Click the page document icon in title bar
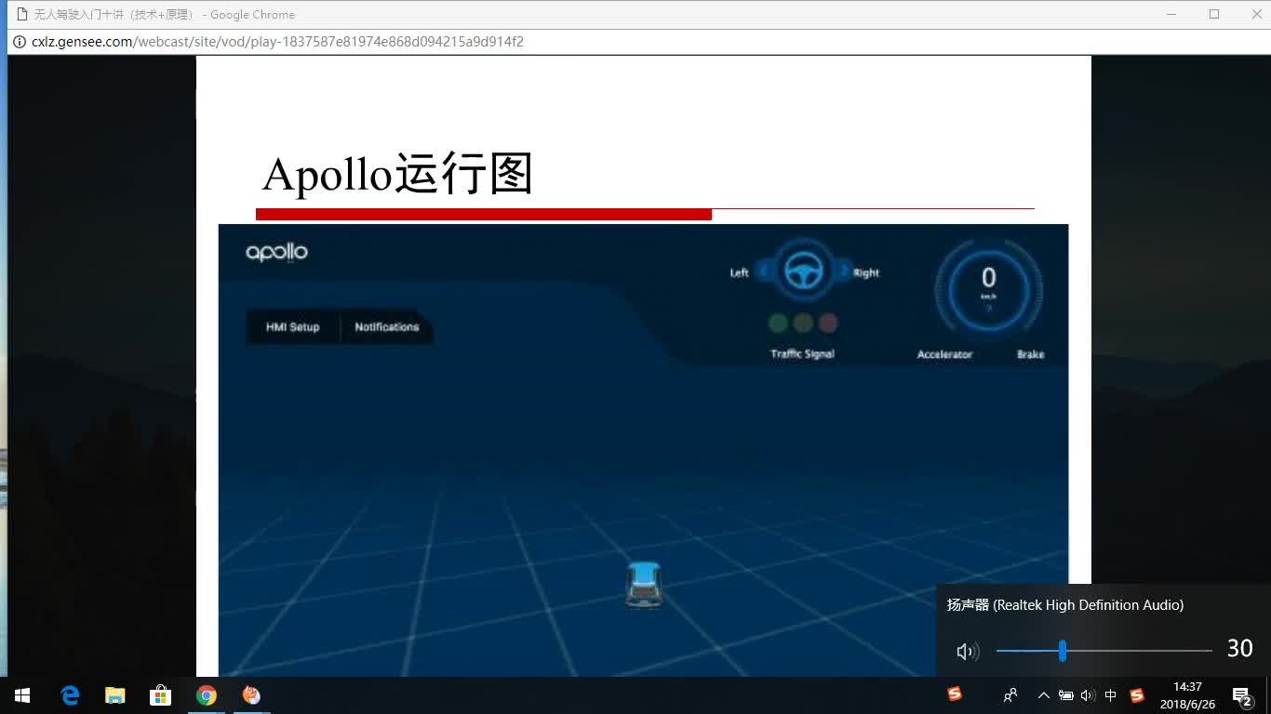This screenshot has height=714, width=1271. point(22,14)
